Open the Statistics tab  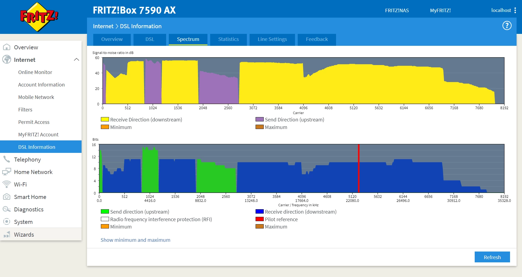tap(228, 40)
